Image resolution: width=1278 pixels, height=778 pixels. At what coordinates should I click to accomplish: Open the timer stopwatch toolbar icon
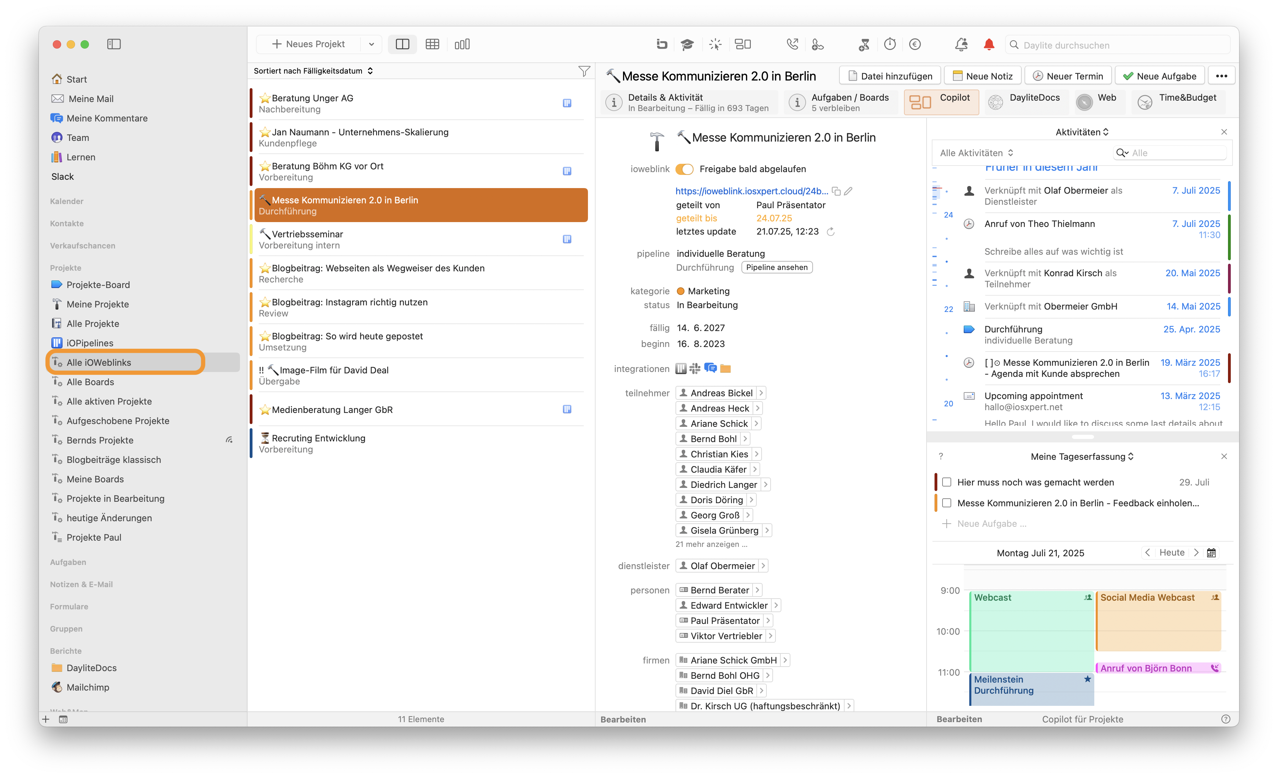[x=889, y=44]
